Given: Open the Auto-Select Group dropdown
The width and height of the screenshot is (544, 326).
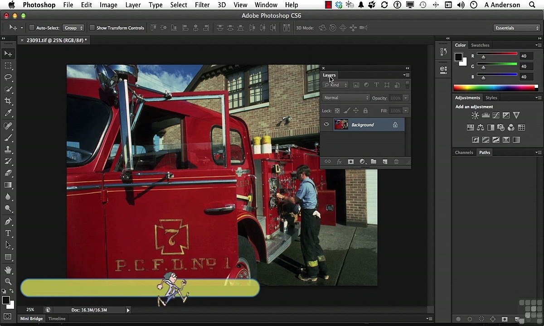Looking at the screenshot, I should coord(73,28).
